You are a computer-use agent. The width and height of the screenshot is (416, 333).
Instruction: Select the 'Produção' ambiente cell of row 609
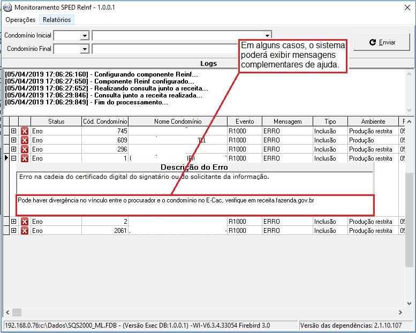[373, 140]
